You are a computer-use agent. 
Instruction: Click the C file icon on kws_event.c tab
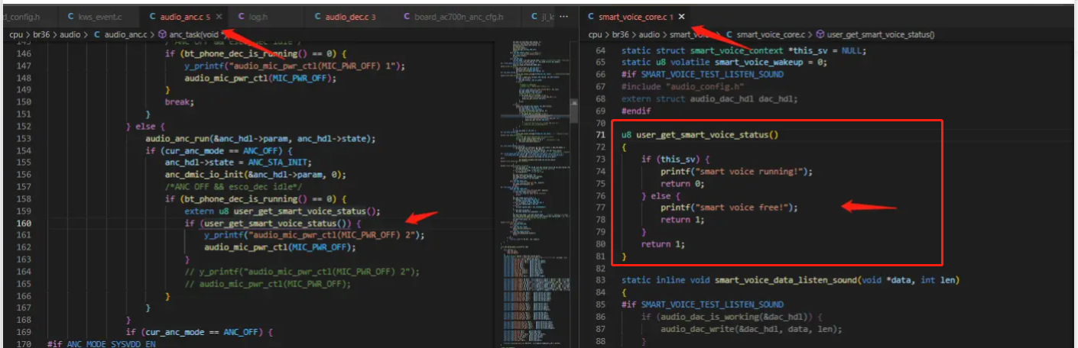click(x=71, y=16)
